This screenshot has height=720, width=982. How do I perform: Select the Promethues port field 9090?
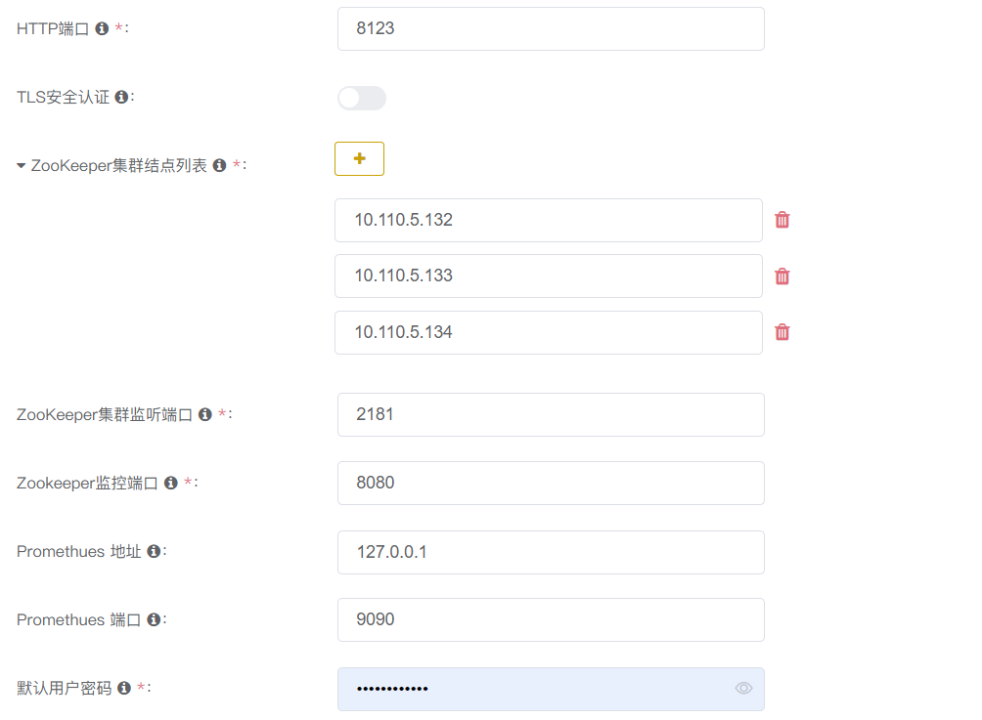(550, 619)
